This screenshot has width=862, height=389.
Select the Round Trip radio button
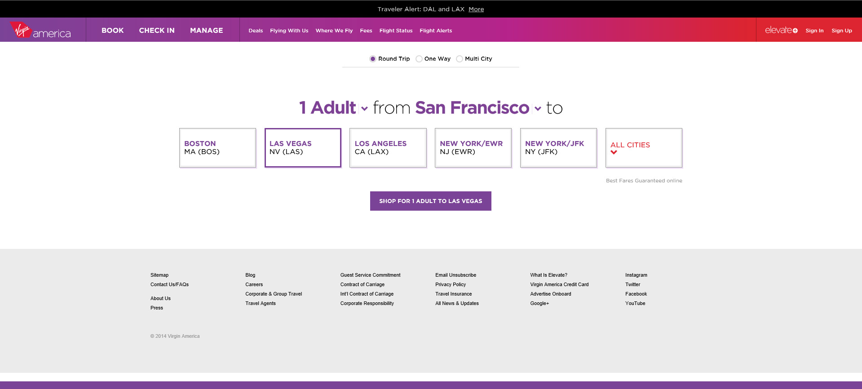point(373,59)
